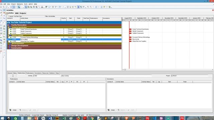Click the Print icon in the toolbar

click(1, 7)
